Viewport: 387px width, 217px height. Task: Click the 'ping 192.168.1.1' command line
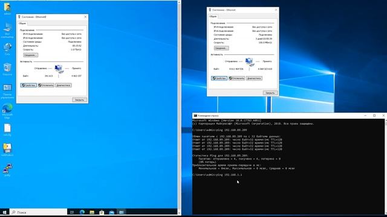coord(217,175)
